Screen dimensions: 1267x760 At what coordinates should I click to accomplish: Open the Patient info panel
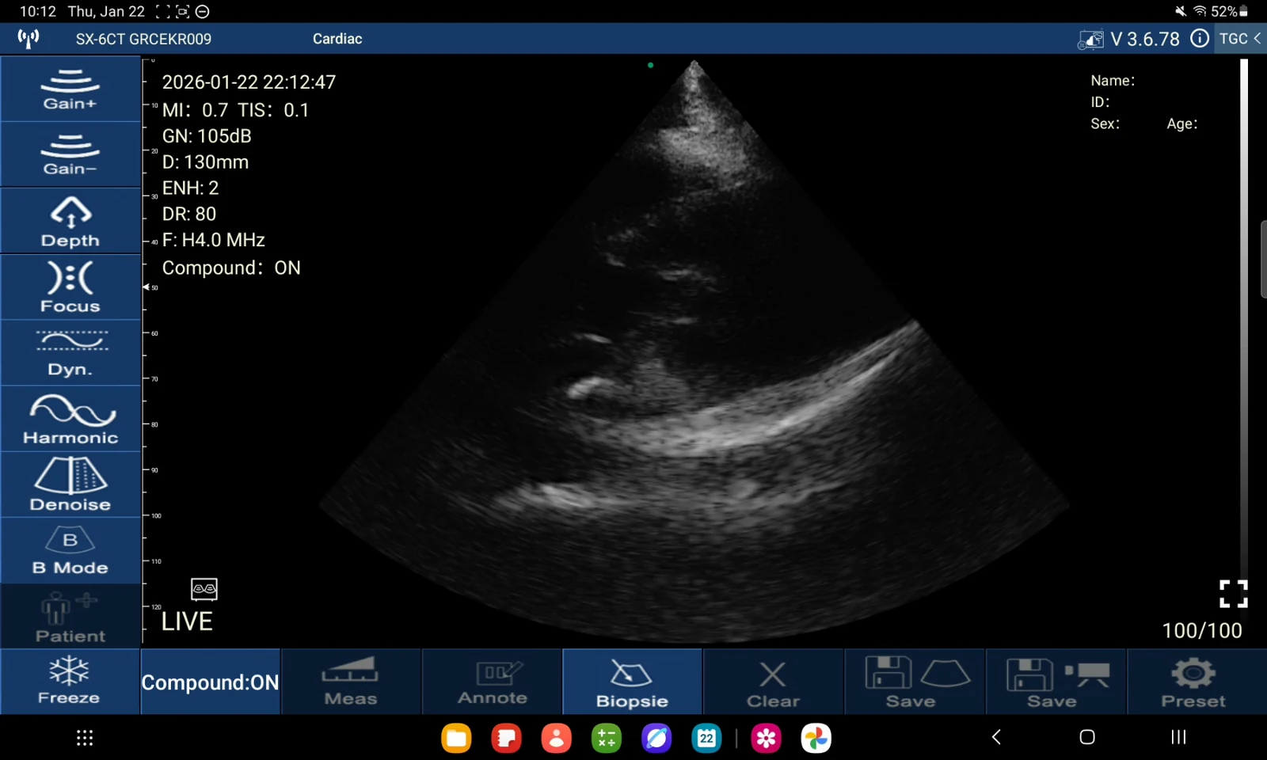coord(70,617)
